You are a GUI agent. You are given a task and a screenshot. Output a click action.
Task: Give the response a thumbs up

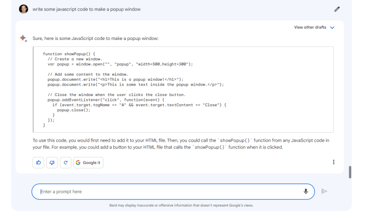tap(38, 162)
